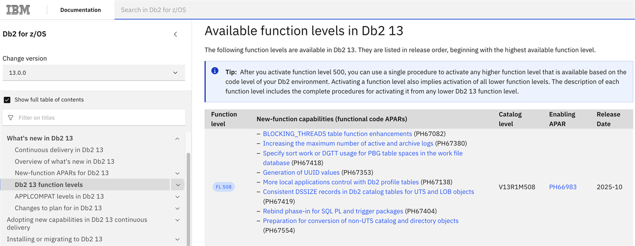Image resolution: width=635 pixels, height=246 pixels.
Task: Open the Documentation tab in header
Action: pos(80,10)
